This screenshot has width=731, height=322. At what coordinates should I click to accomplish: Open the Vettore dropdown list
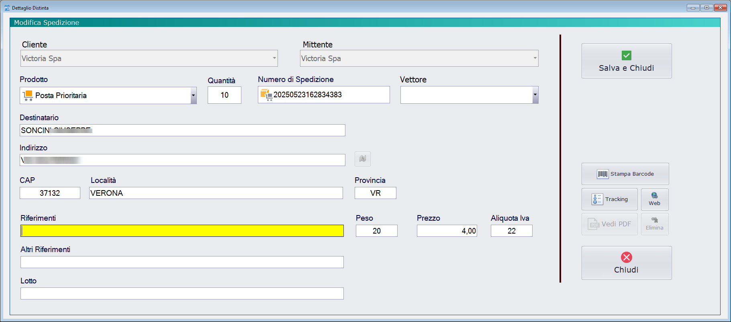click(535, 95)
